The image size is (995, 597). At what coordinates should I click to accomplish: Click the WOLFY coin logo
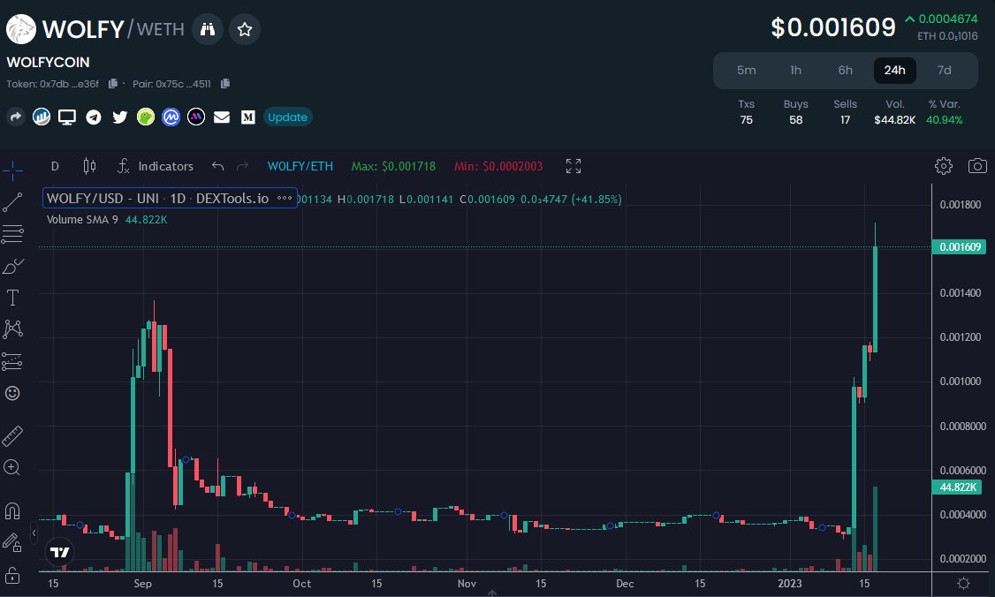tap(21, 29)
